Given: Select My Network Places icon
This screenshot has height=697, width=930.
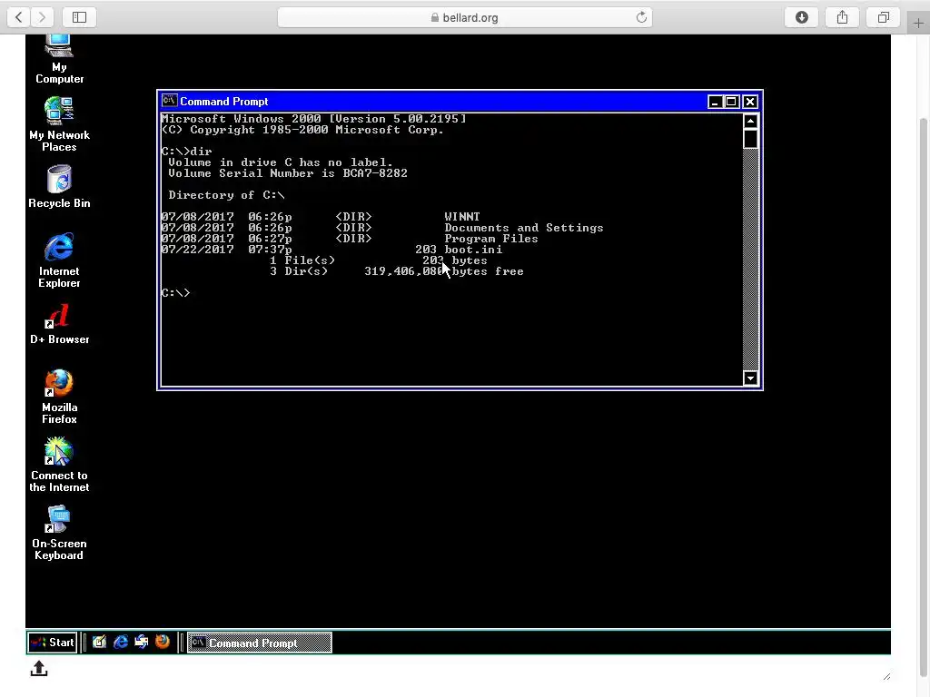Looking at the screenshot, I should click(x=59, y=123).
